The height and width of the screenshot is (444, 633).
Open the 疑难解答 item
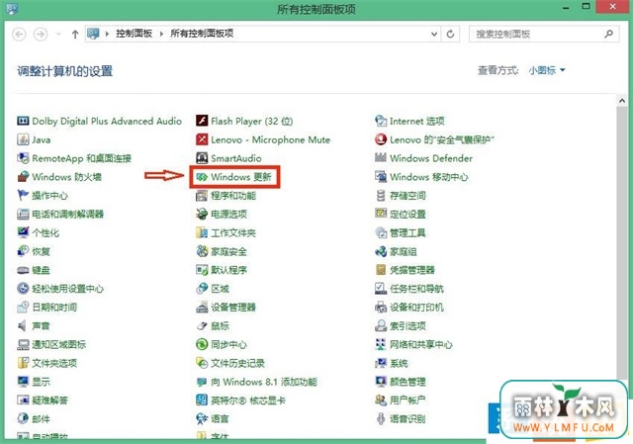click(x=43, y=400)
